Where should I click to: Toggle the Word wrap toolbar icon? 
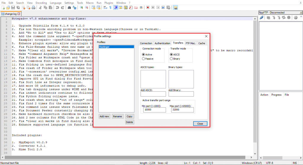point(105,7)
